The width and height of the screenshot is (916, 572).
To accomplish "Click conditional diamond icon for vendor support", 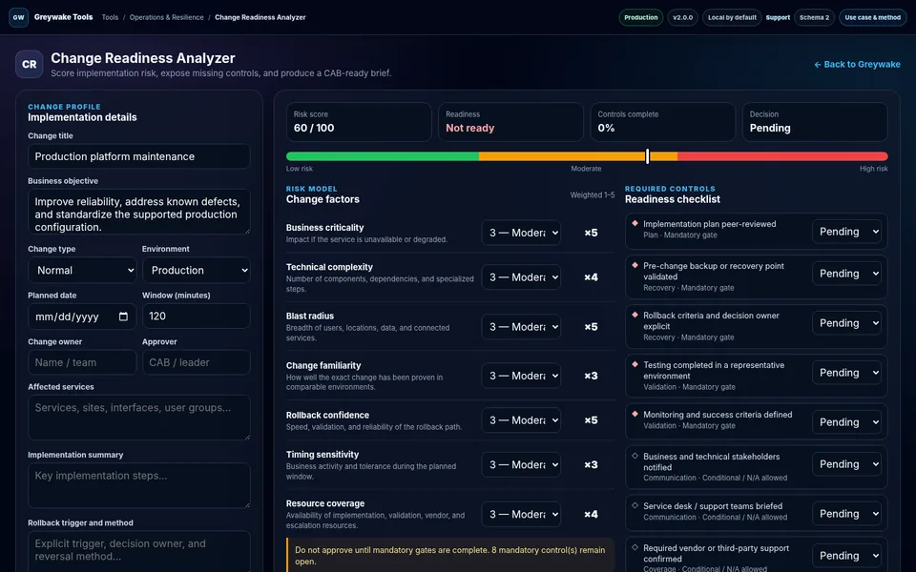I will click(x=635, y=547).
